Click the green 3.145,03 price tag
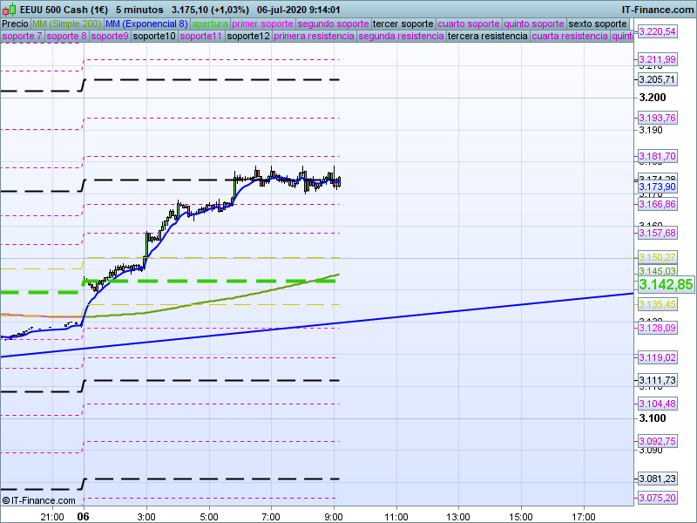 (658, 271)
